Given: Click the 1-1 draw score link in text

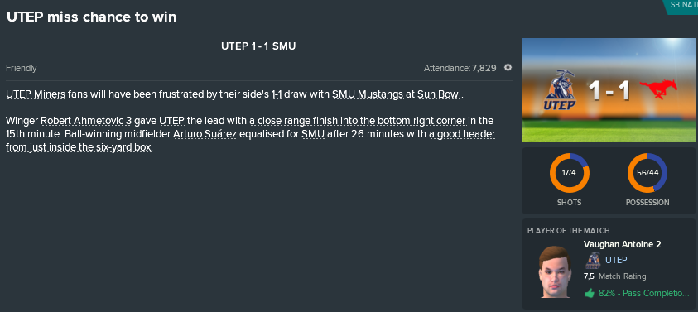Looking at the screenshot, I should [277, 95].
